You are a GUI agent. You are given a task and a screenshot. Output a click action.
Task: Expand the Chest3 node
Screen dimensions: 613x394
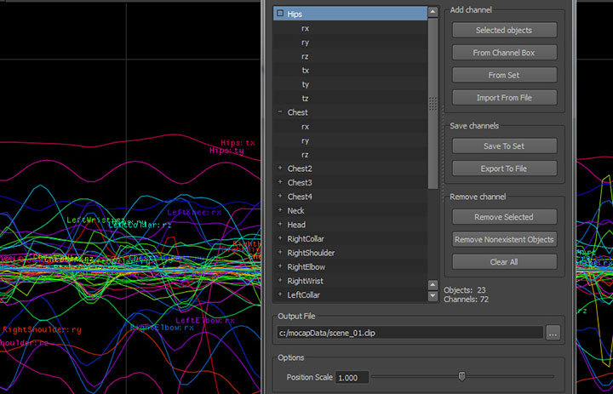(x=280, y=182)
